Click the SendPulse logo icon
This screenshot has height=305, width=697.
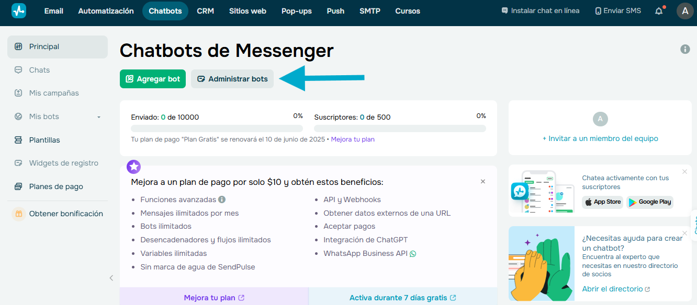[x=19, y=11]
